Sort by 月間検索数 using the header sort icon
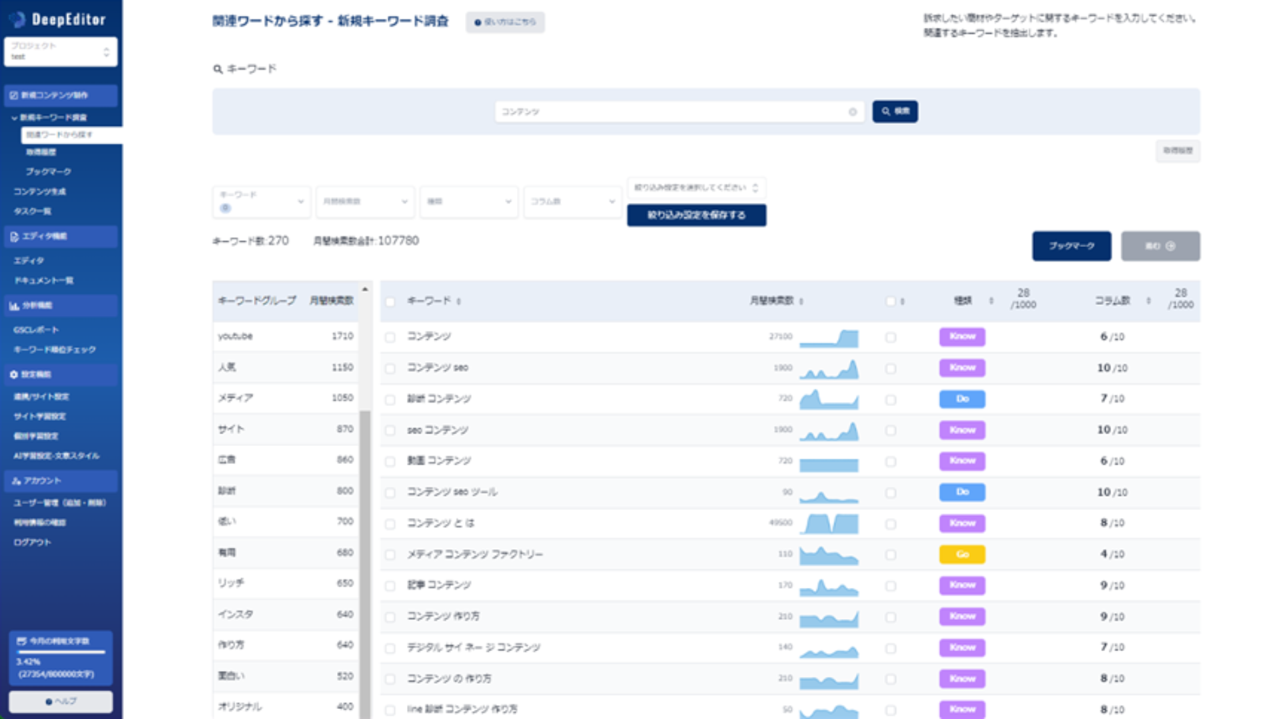Viewport: 1279px width, 719px height. [x=801, y=302]
